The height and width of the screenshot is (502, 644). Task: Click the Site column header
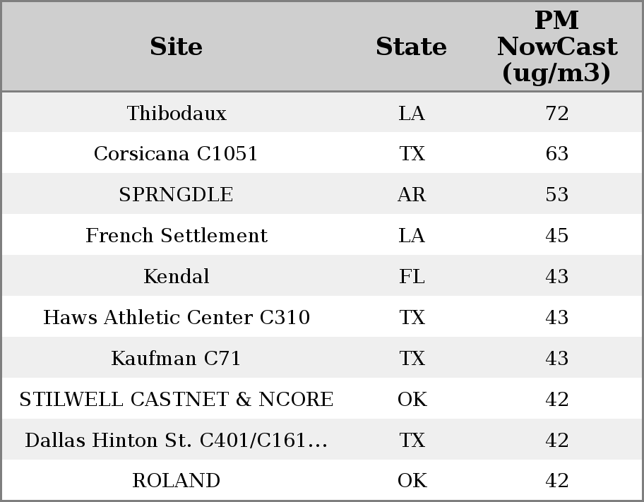click(177, 47)
